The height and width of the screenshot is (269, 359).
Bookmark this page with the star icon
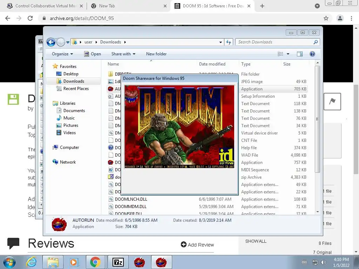click(x=326, y=18)
